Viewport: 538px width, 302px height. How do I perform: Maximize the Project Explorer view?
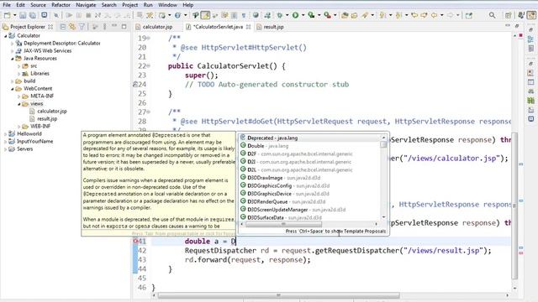124,26
